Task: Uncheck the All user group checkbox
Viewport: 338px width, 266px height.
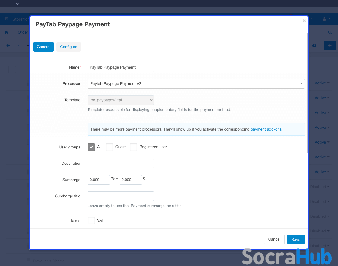Action: pyautogui.click(x=91, y=147)
